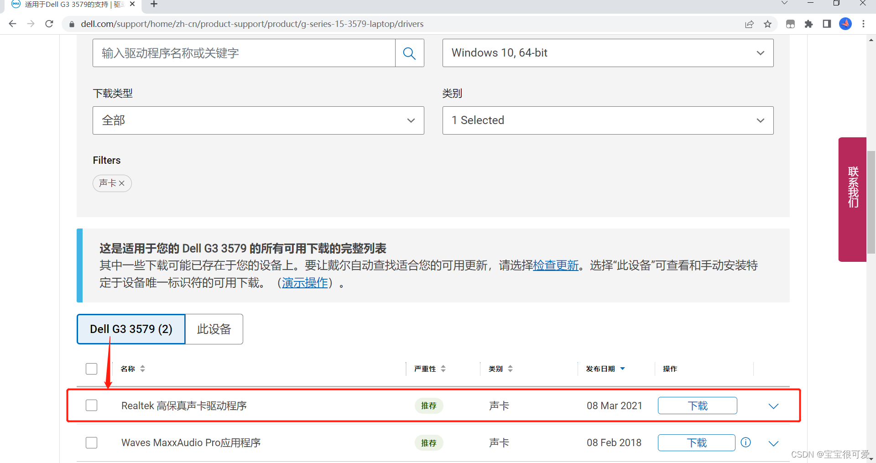The image size is (876, 463).
Task: Expand Waves MaxxAudio row details
Action: coord(773,443)
